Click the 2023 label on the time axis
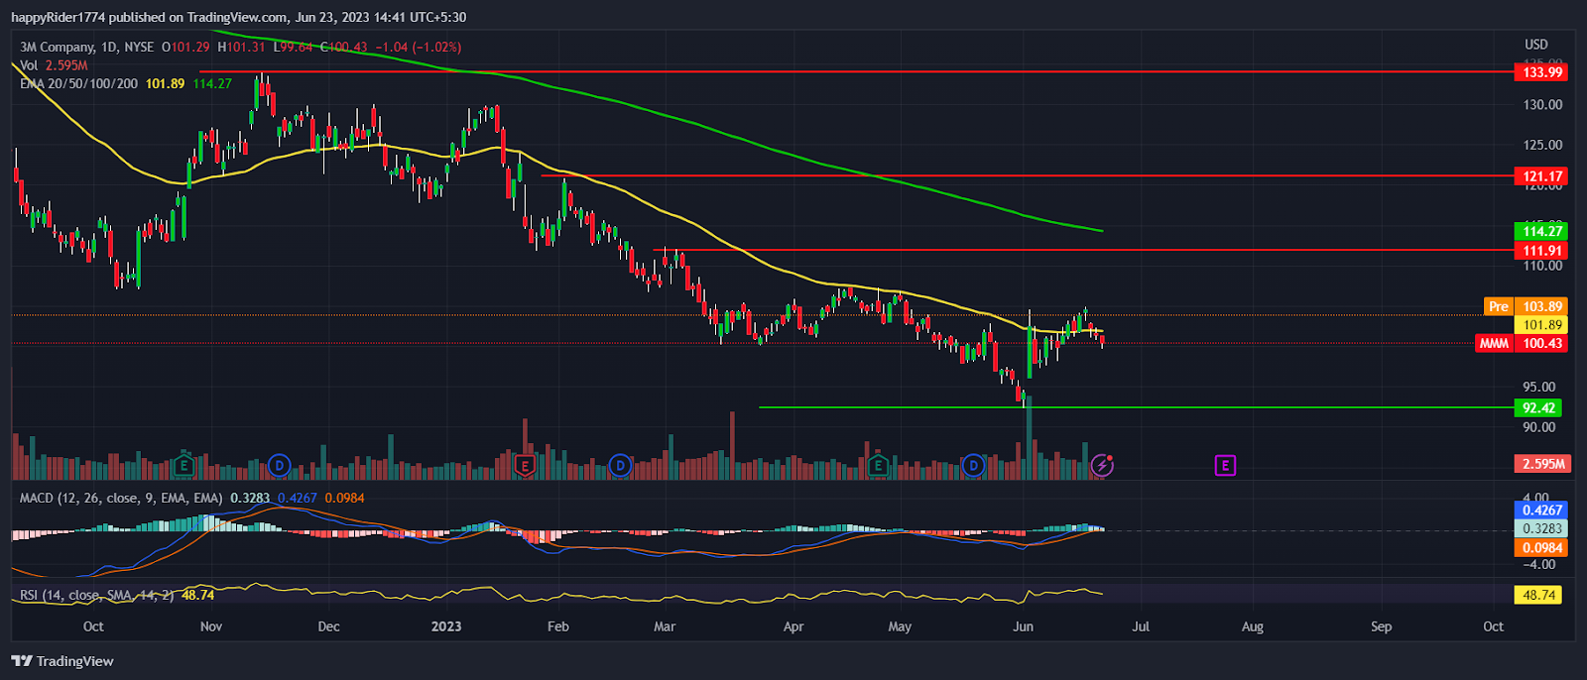 pos(446,626)
